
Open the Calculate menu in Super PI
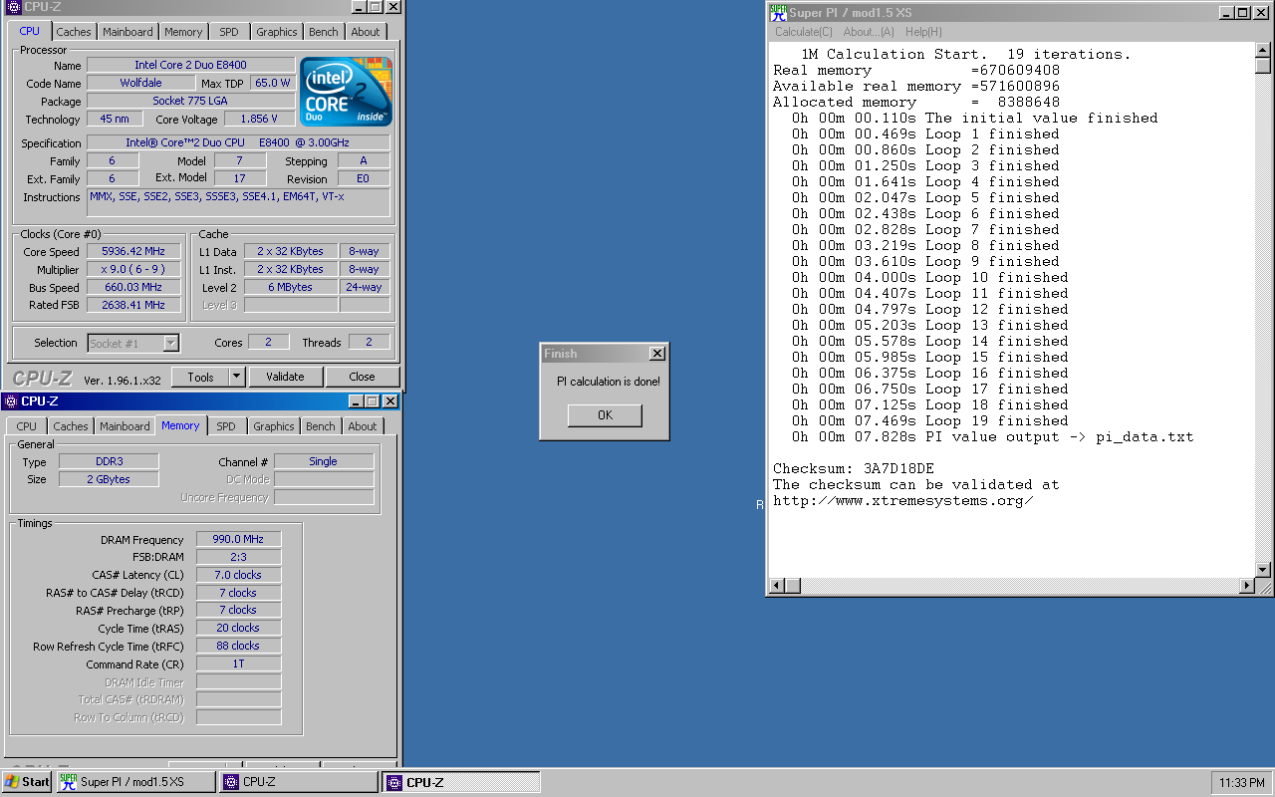coord(804,32)
